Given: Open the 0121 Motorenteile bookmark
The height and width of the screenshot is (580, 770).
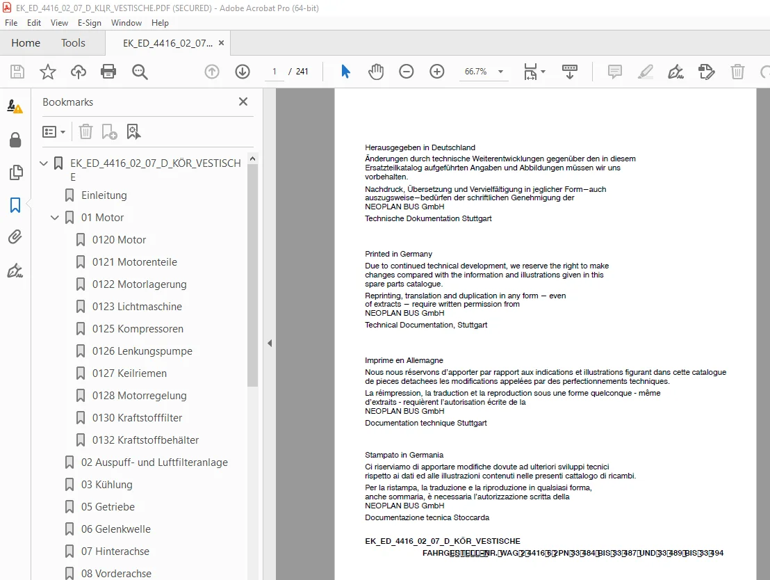Looking at the screenshot, I should 135,262.
